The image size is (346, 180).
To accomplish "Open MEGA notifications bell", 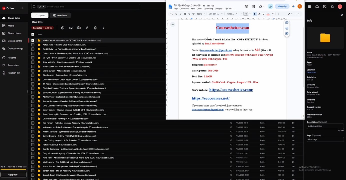I will (332, 7).
